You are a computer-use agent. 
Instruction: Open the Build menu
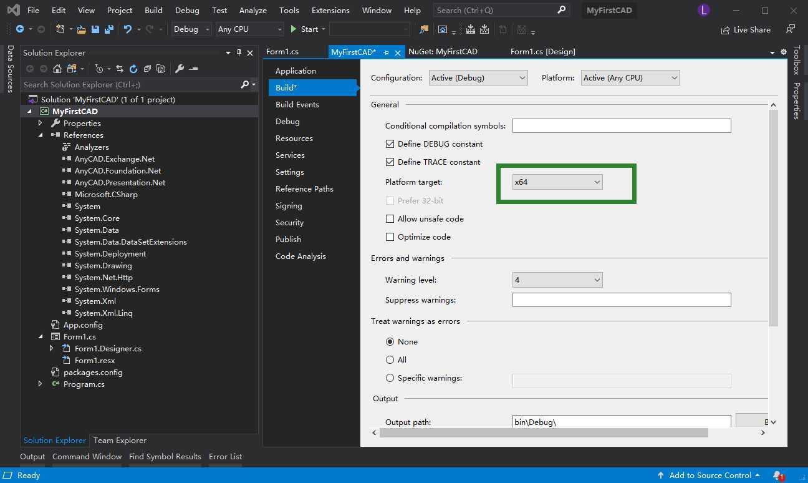coord(153,10)
